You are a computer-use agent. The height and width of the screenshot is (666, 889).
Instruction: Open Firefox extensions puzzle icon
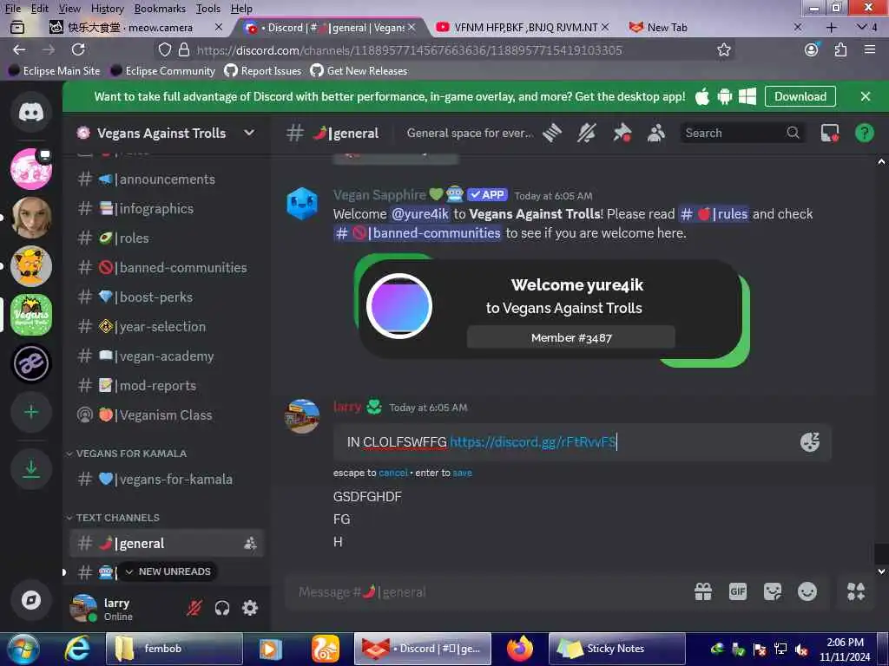840,49
